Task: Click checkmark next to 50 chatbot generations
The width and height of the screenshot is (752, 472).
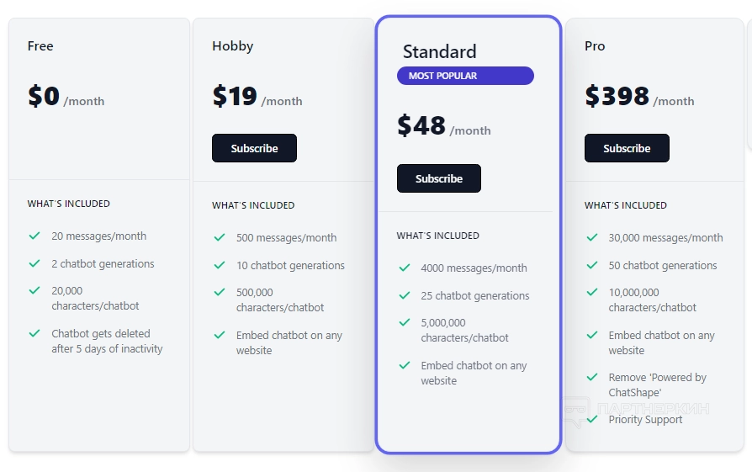Action: click(592, 265)
